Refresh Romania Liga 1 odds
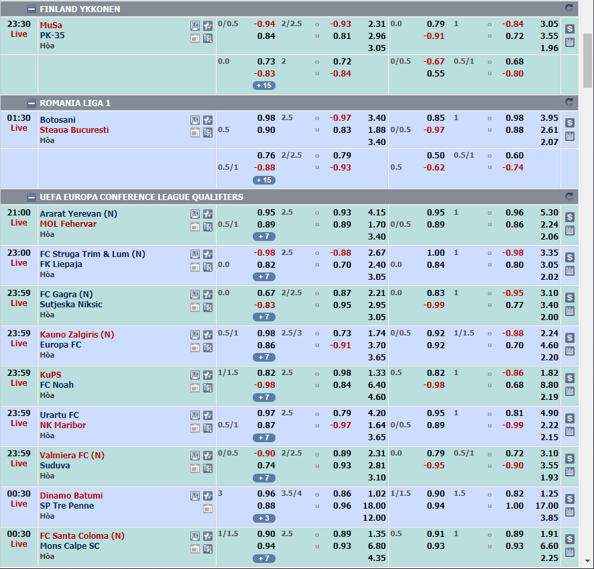 point(569,102)
